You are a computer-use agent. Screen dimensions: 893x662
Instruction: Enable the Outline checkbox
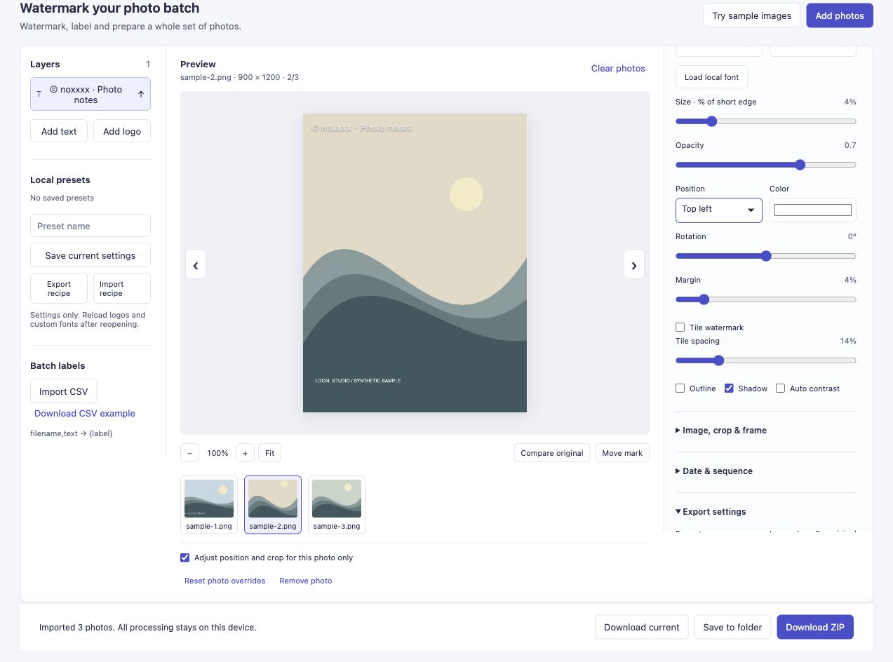pos(680,389)
